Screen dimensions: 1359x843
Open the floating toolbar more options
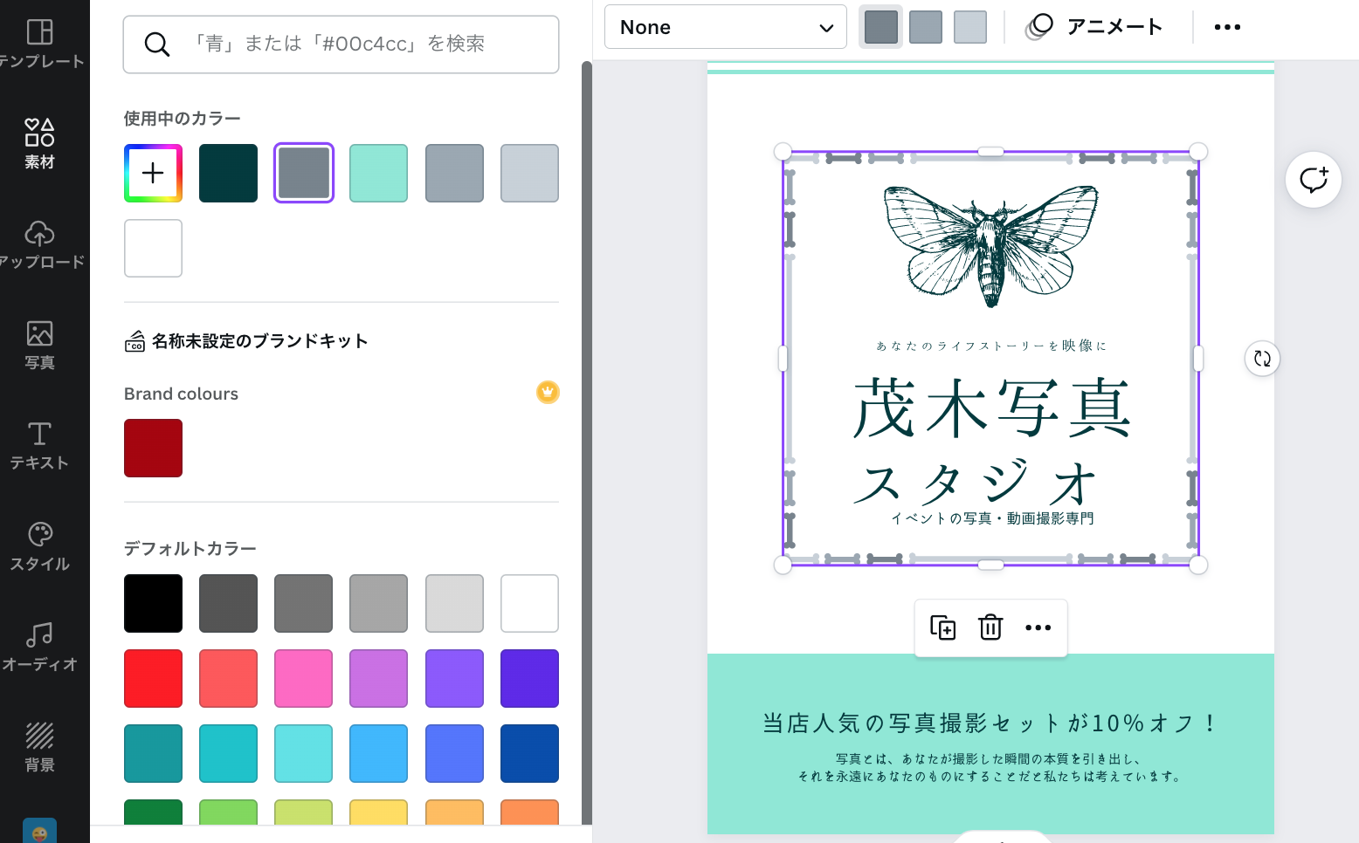[1038, 627]
